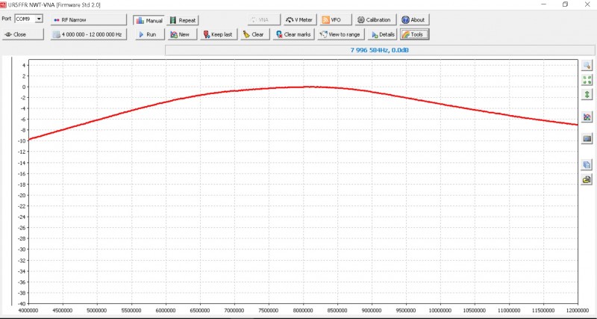Toggle Manual sweep mode
Screen dimensions: 597x319
[149, 20]
